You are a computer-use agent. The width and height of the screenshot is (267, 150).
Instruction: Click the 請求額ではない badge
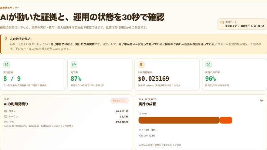[120, 101]
